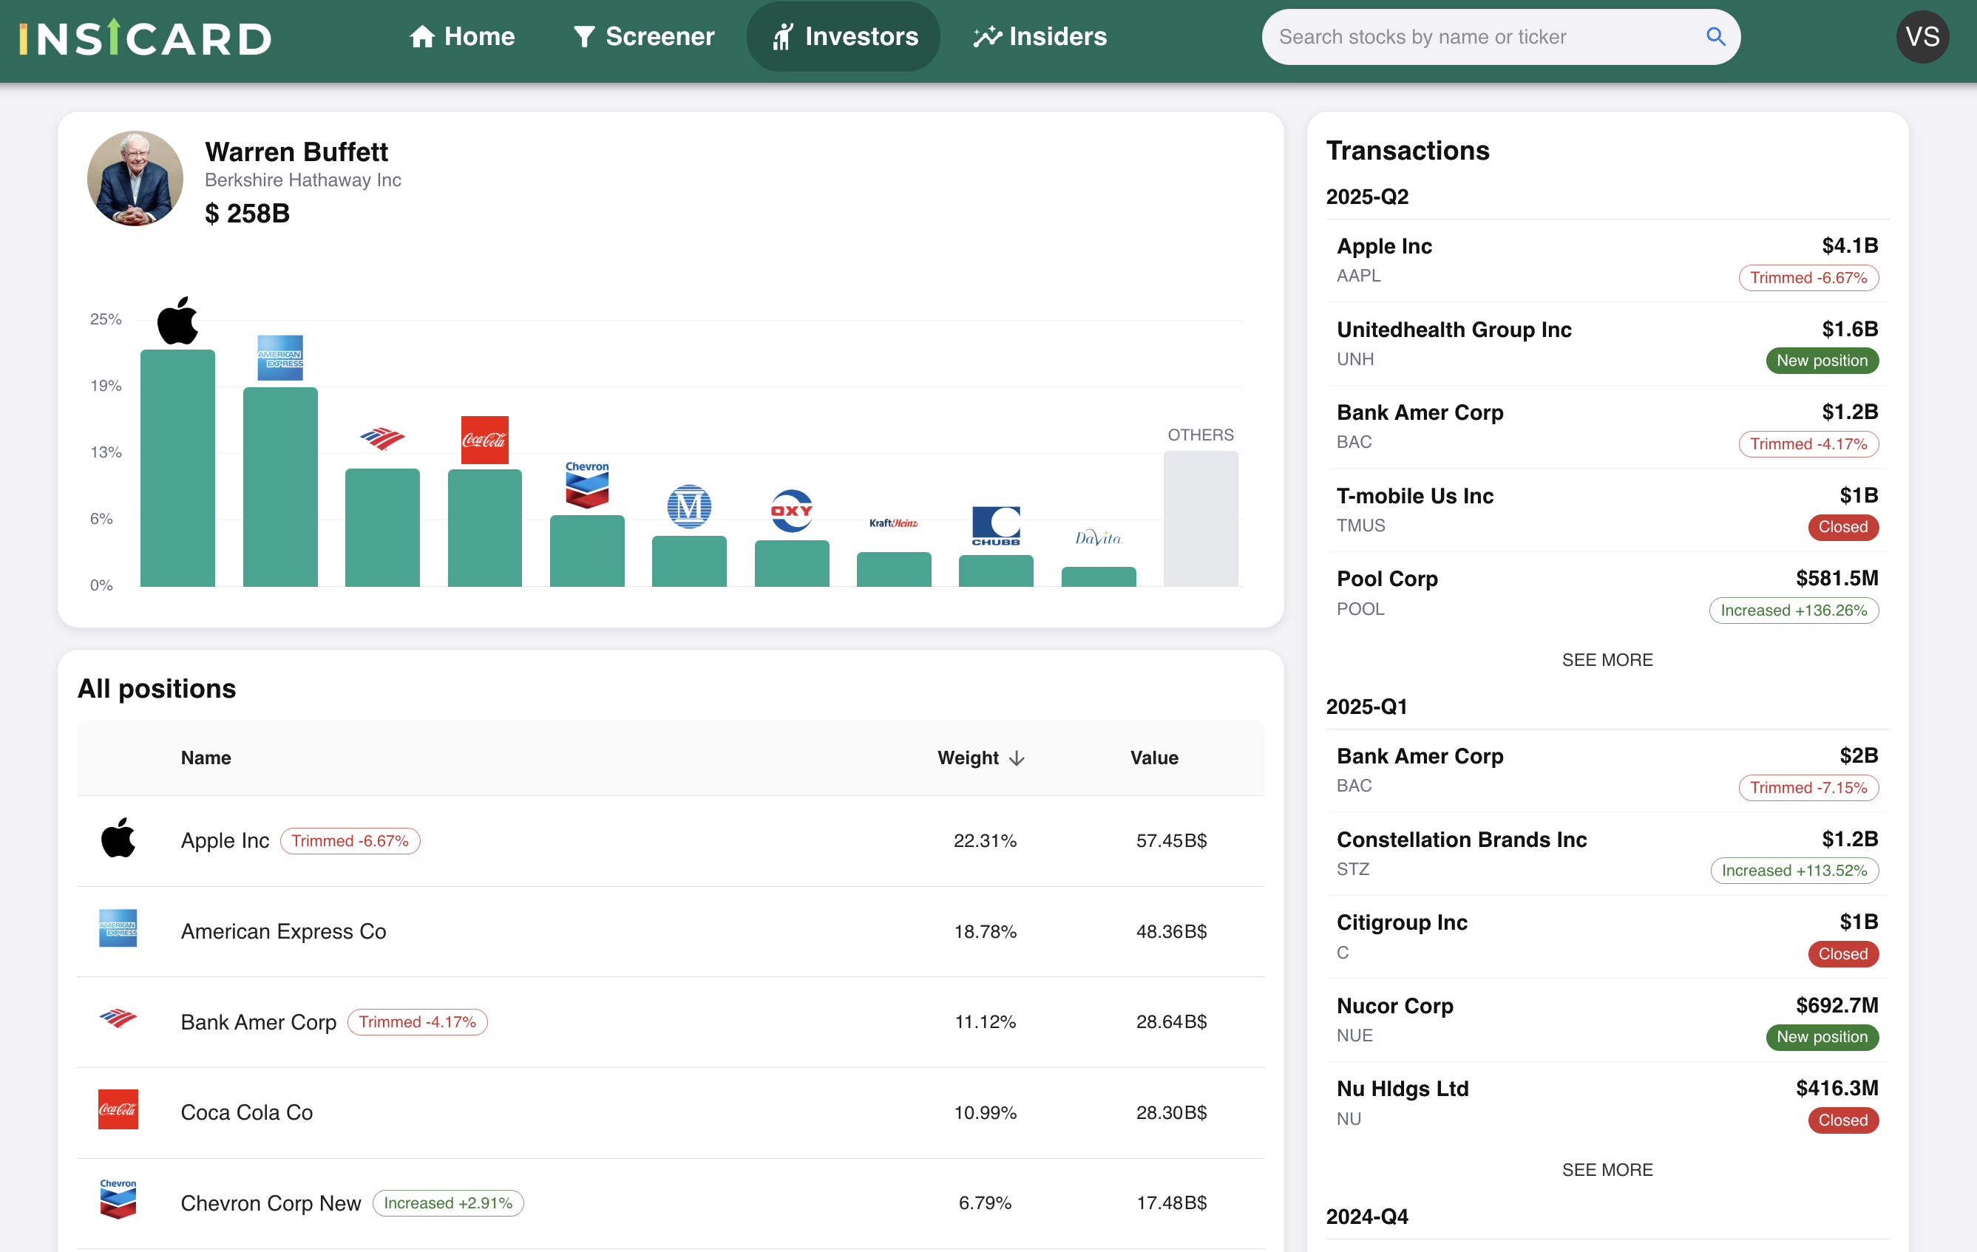This screenshot has height=1252, width=1977.
Task: Click the American Express logo in chart
Action: 280,358
